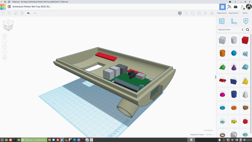Open the Basisvormen shape category dropdown

(231, 30)
